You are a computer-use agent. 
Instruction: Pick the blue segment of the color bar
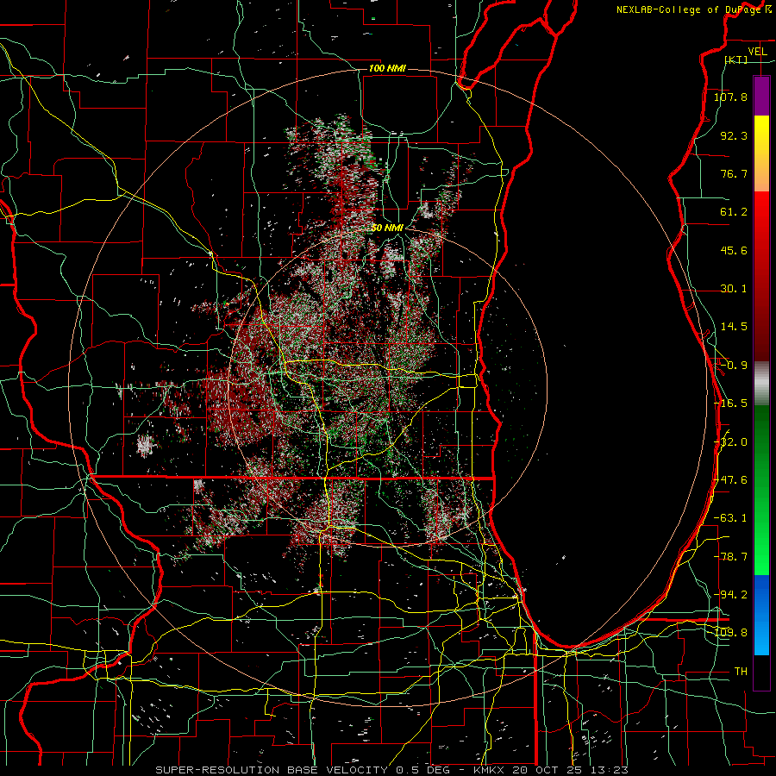point(761,615)
